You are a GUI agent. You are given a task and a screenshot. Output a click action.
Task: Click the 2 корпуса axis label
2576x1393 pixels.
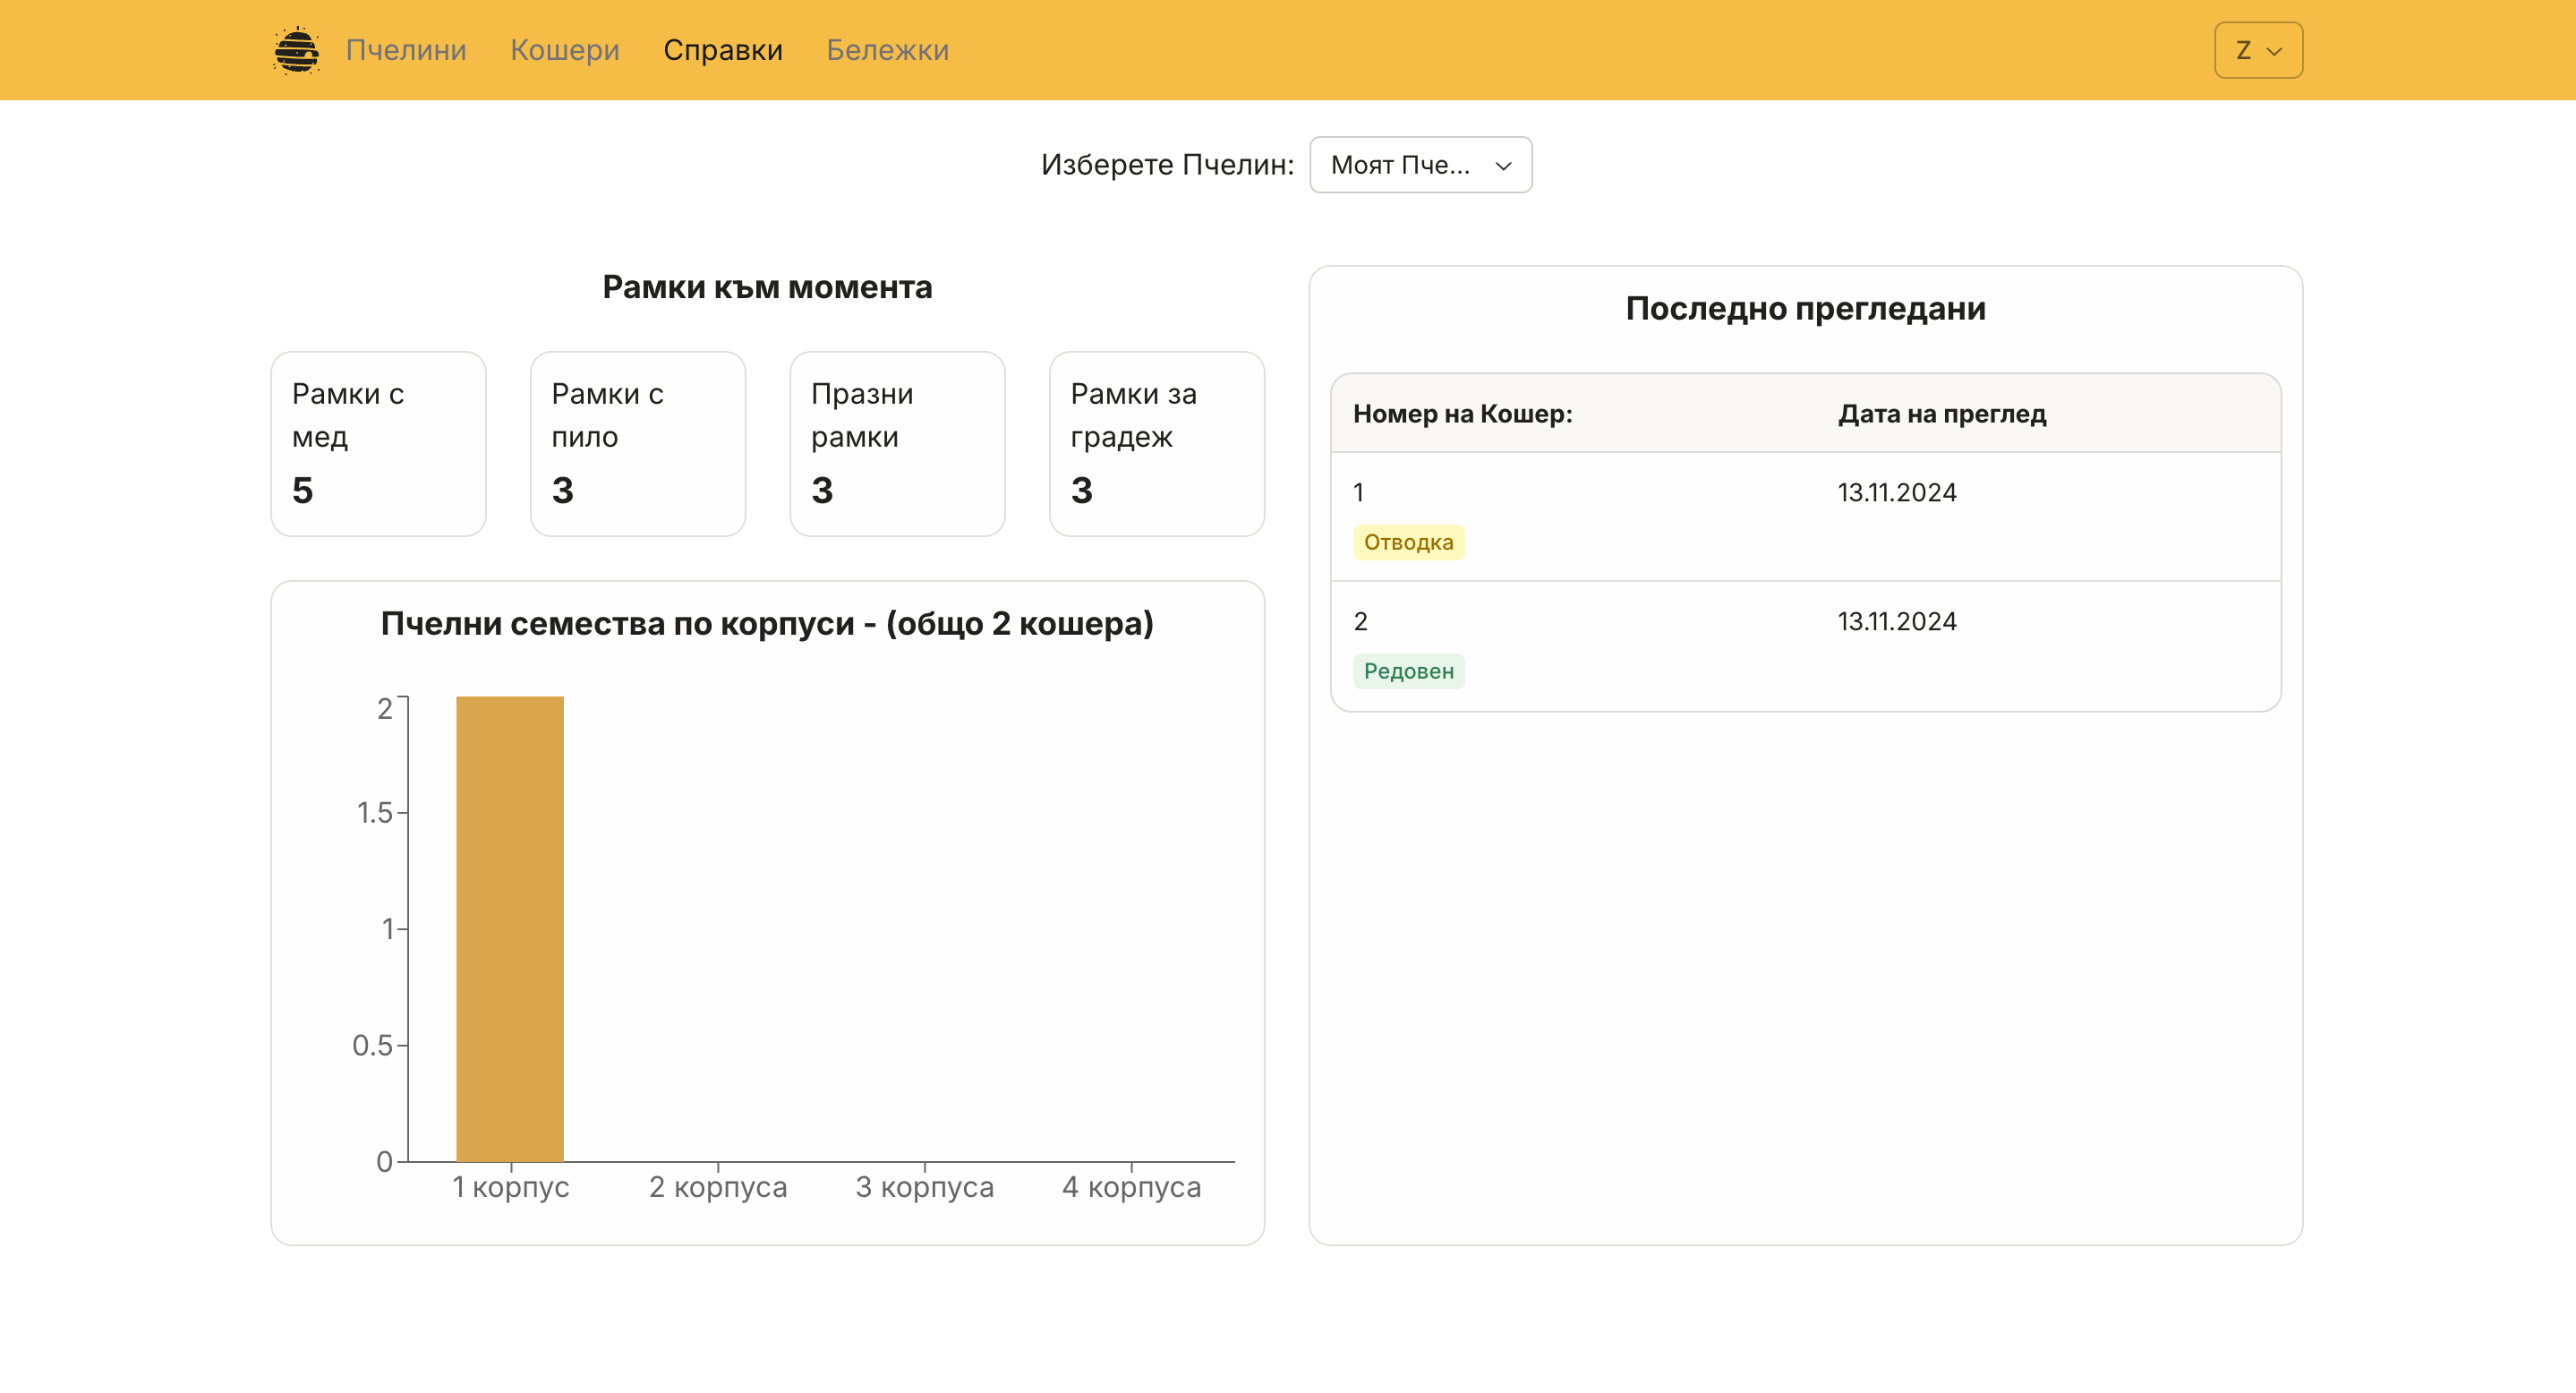718,1186
